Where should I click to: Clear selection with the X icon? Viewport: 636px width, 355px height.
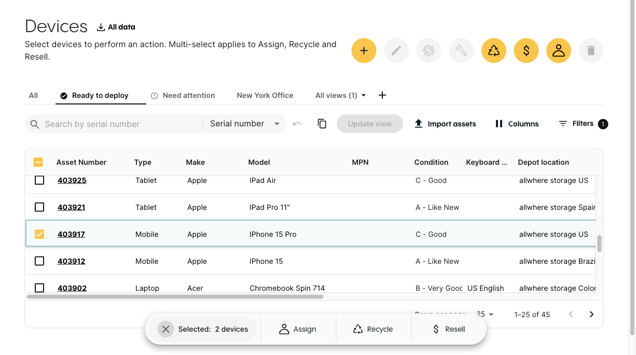(165, 329)
